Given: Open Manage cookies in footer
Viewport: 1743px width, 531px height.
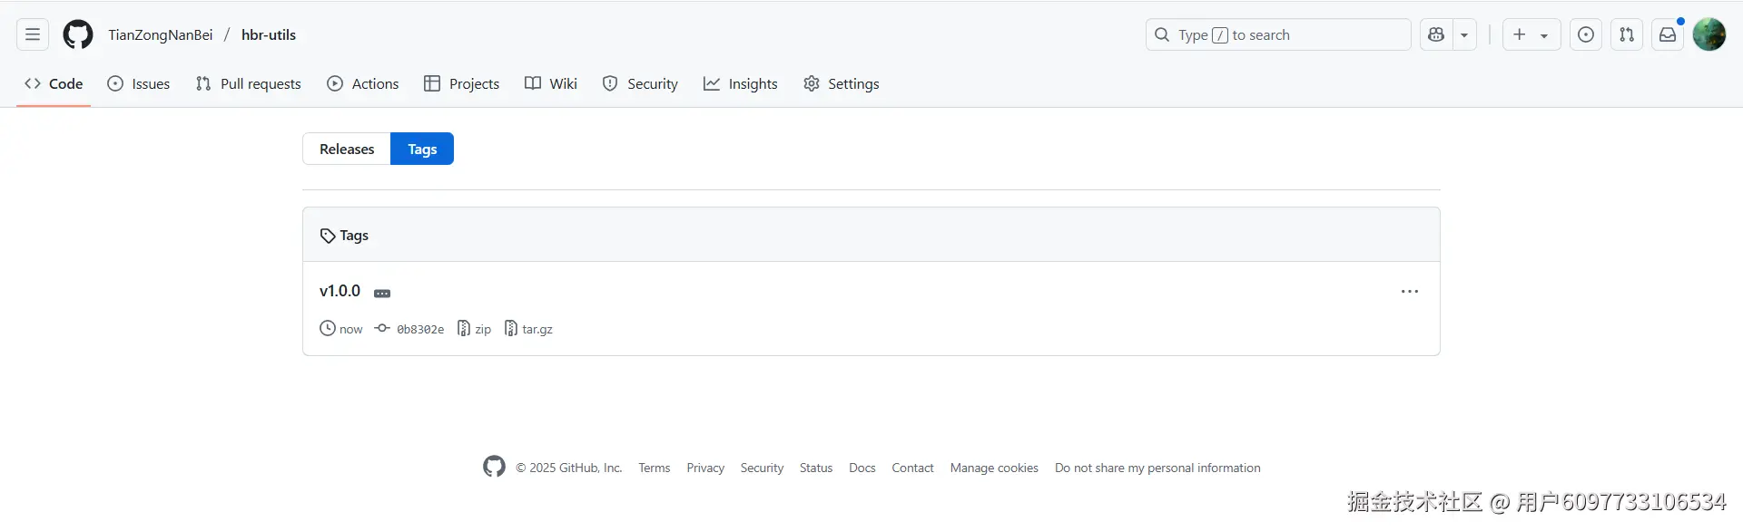Looking at the screenshot, I should click(994, 468).
